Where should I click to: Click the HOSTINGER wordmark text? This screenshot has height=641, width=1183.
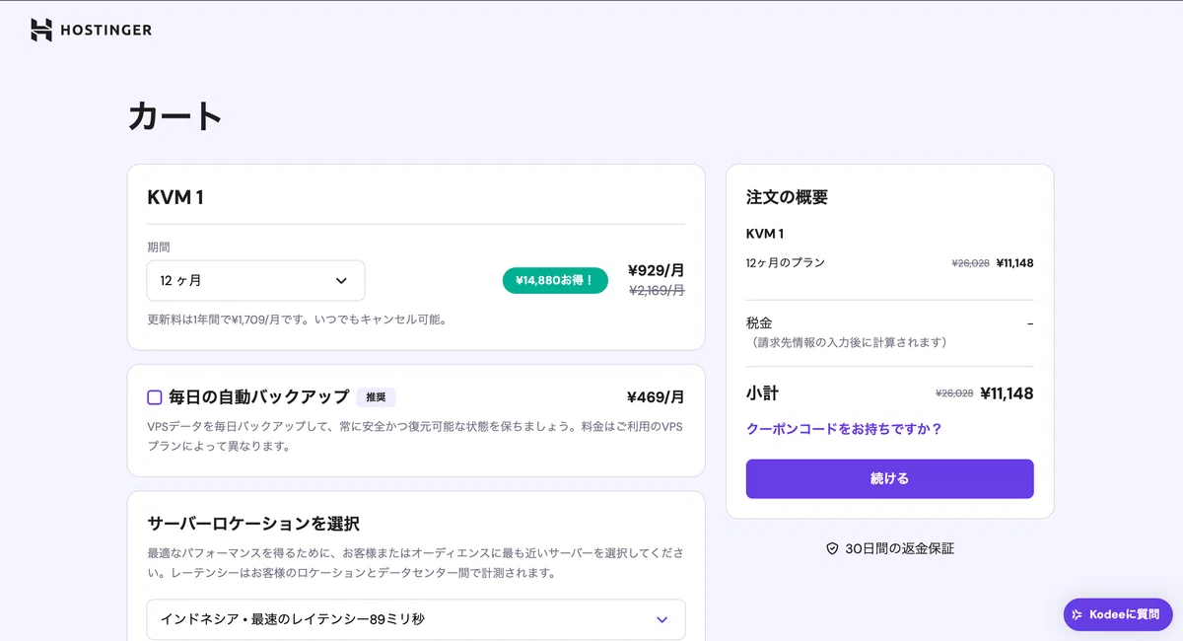point(106,31)
